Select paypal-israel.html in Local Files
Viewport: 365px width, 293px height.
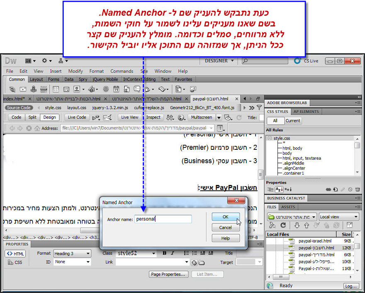(x=315, y=241)
